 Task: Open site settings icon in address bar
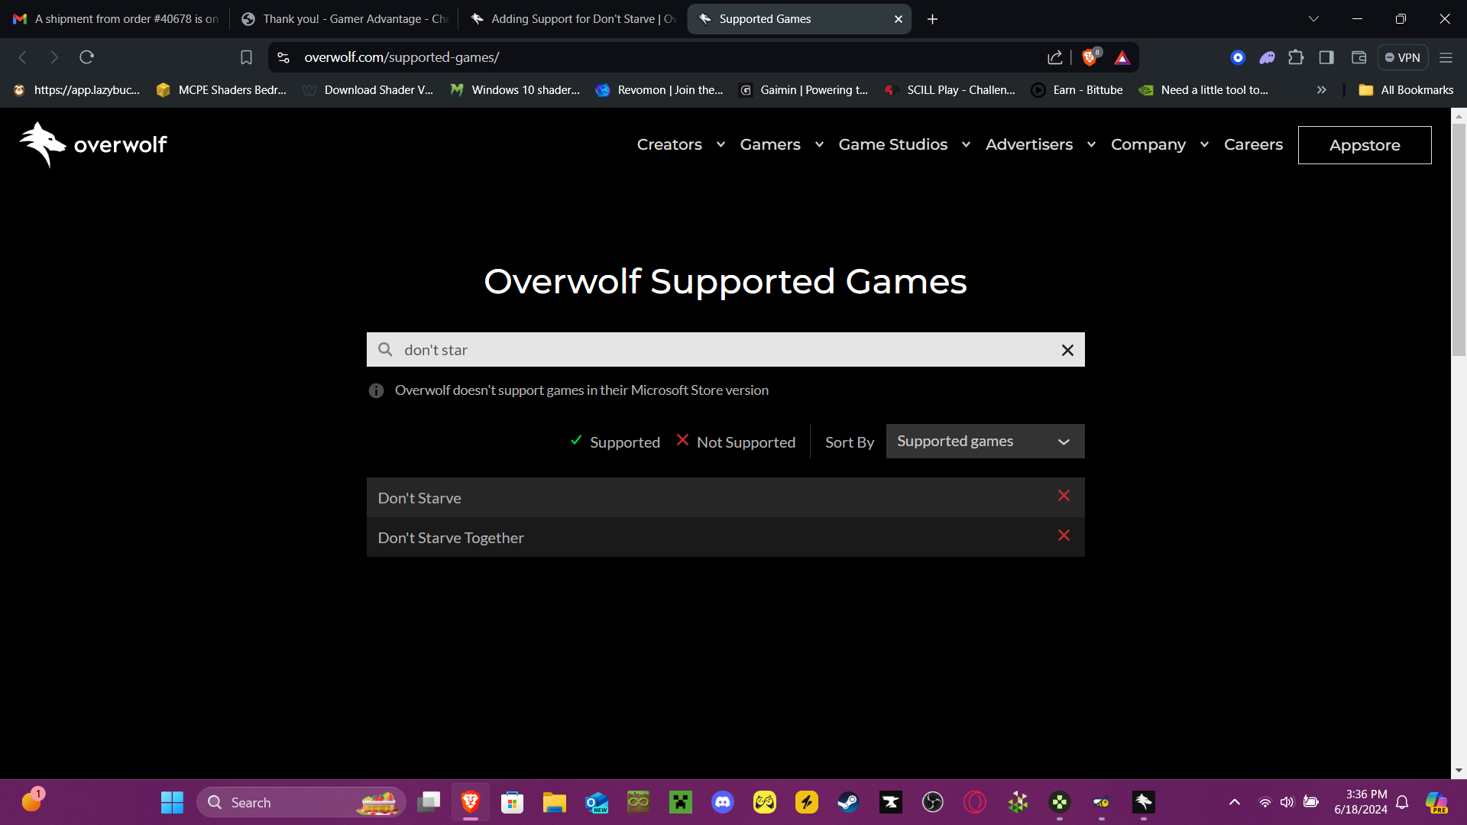click(x=283, y=57)
